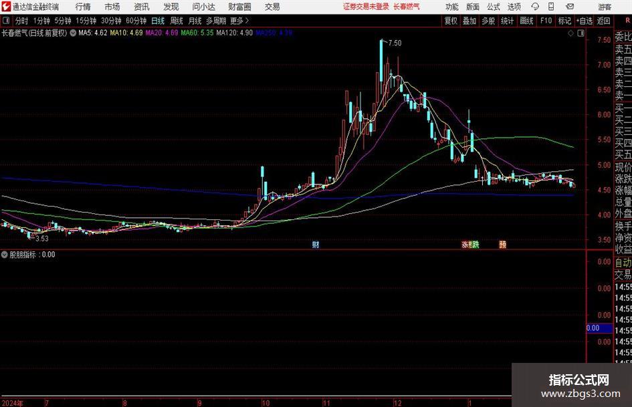Click the 预 marker on the chart timeline
Image resolution: width=632 pixels, height=407 pixels.
[503, 244]
